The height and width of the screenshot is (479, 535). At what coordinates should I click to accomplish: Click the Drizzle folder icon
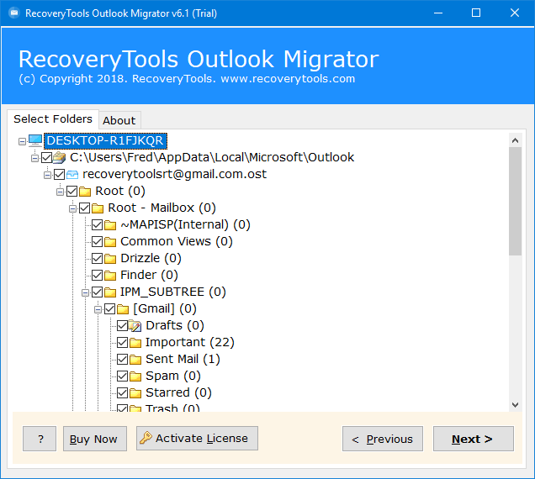(110, 259)
